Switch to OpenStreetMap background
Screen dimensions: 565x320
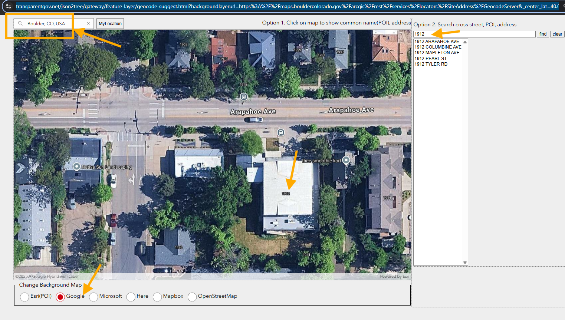pos(192,297)
